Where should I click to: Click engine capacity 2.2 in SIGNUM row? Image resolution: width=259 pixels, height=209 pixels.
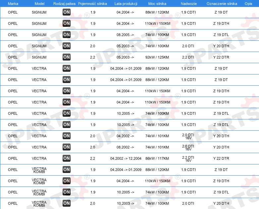click(x=92, y=57)
